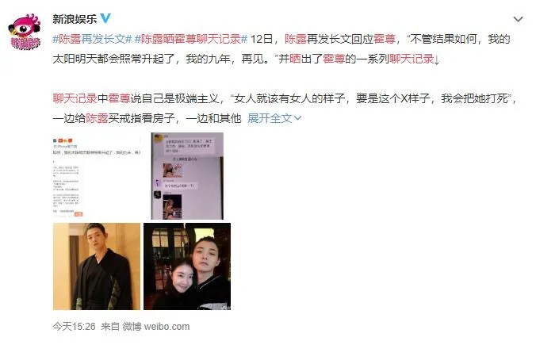
Task: Open the long-text screenshot thumbnail
Action: click(97, 176)
